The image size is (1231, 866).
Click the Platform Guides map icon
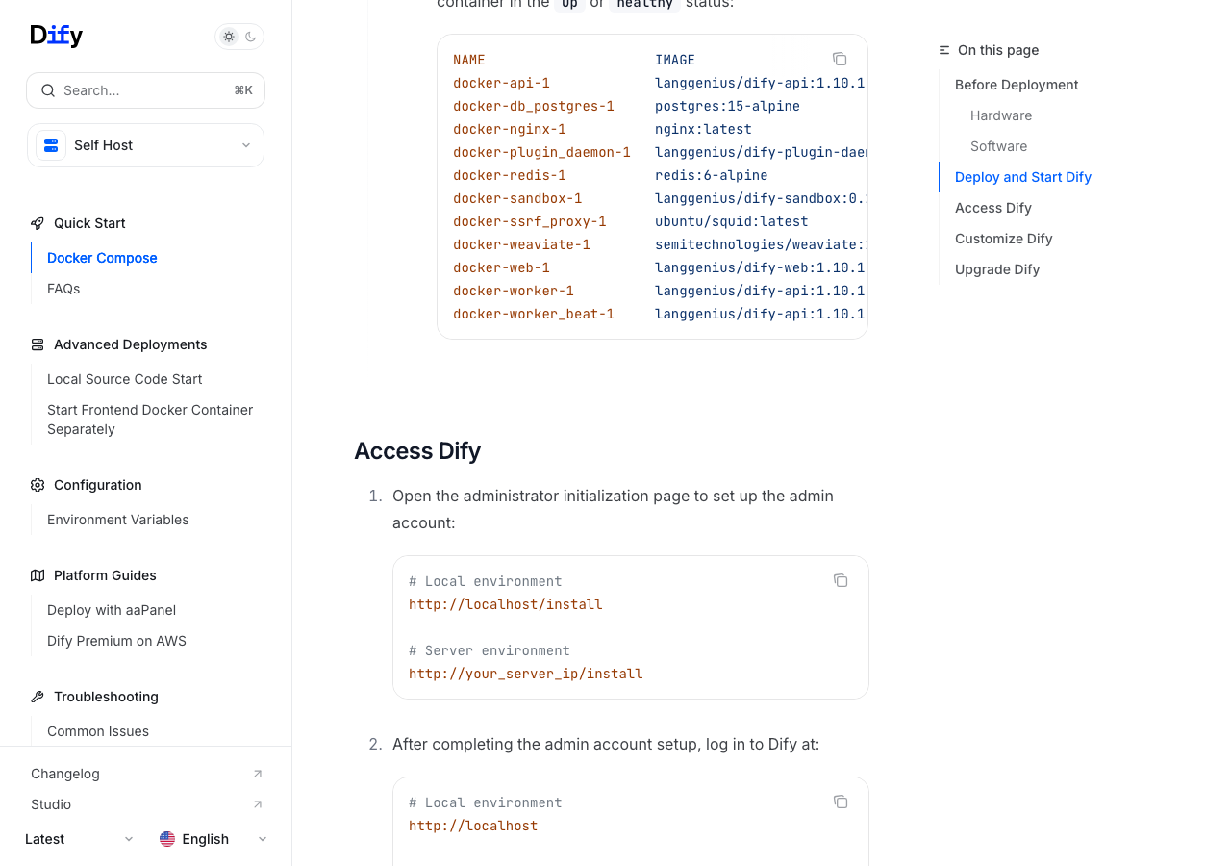click(x=38, y=575)
